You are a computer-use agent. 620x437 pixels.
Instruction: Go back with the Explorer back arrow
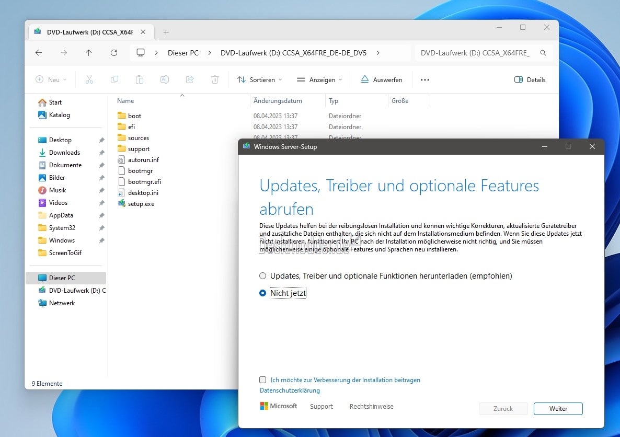click(x=38, y=53)
